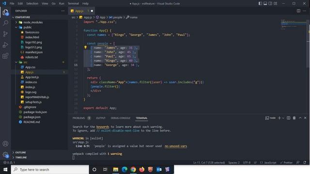Image resolution: width=310 pixels, height=174 pixels.
Task: Open the editor More Actions menu
Action: (305, 11)
